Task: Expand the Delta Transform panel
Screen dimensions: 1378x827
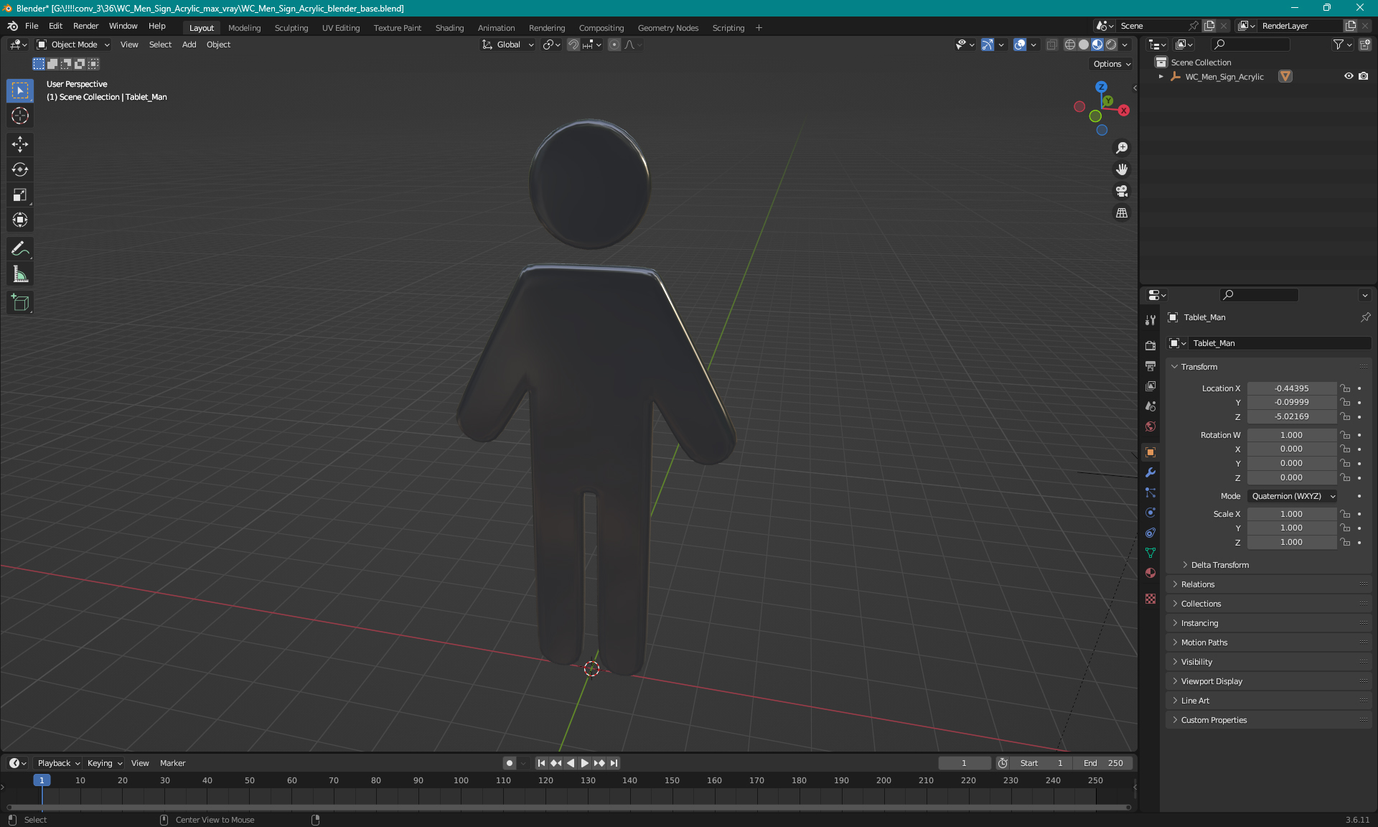Action: [1219, 565]
